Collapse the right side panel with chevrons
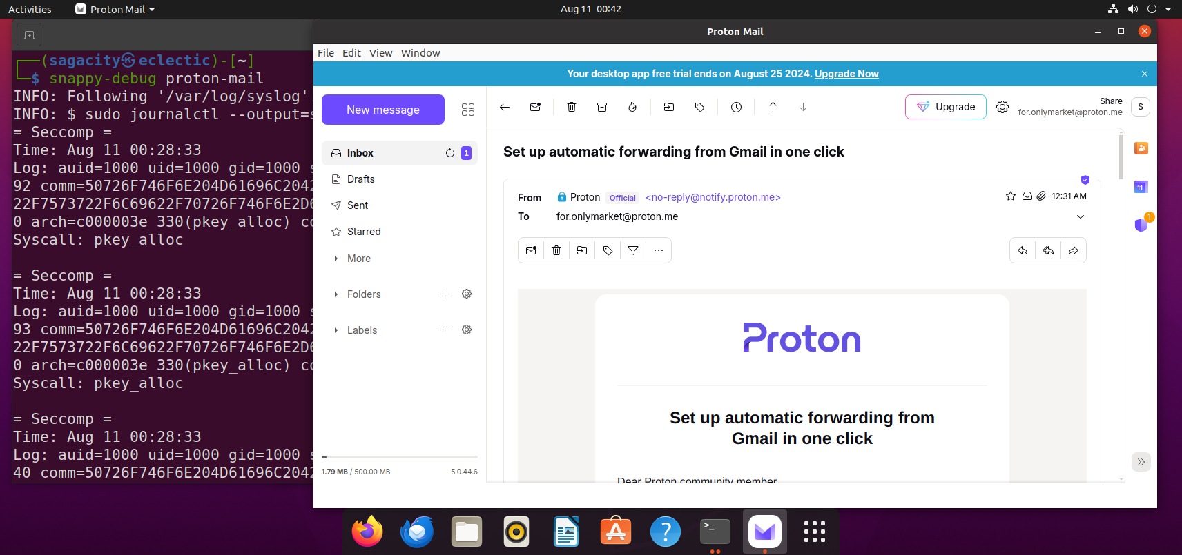Viewport: 1182px width, 555px height. (1141, 462)
